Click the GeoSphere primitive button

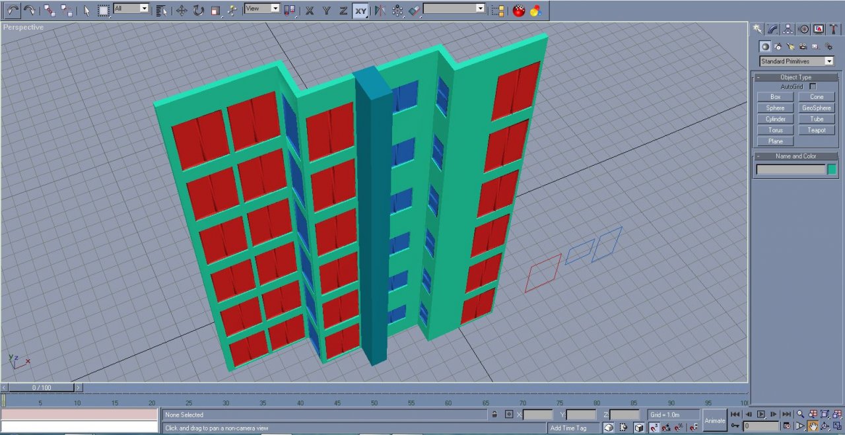pos(817,108)
